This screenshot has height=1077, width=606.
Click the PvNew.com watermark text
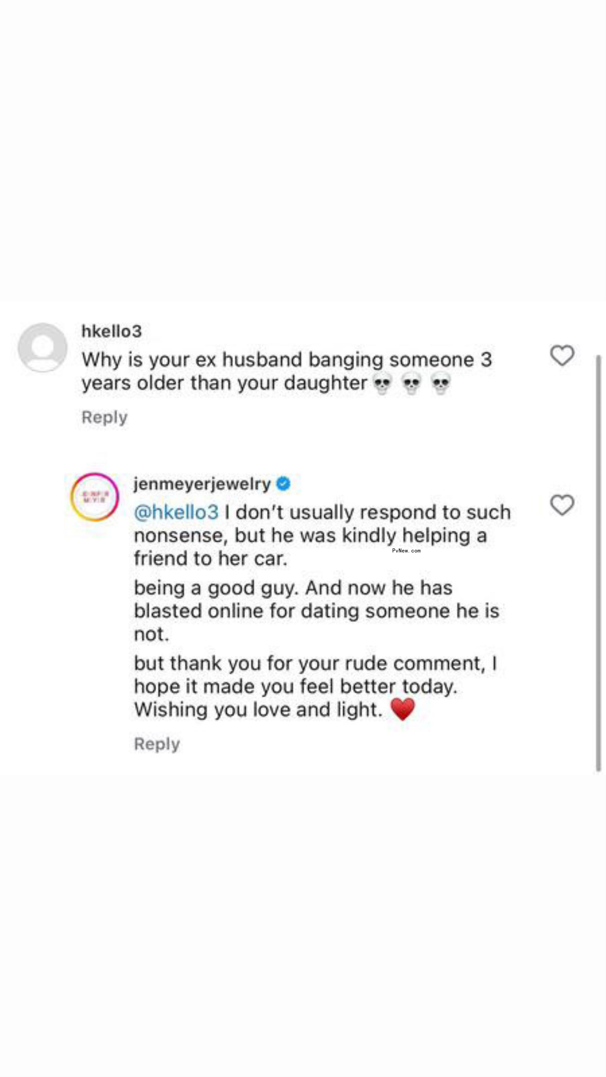[x=406, y=551]
